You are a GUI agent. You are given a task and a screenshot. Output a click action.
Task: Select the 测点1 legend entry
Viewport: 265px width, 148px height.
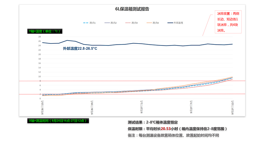(89, 23)
